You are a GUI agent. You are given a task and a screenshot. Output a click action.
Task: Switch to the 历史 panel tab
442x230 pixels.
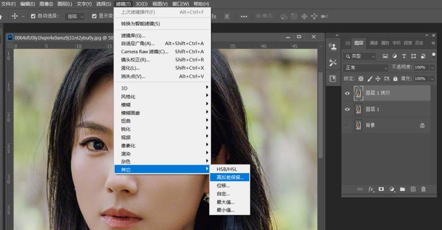click(x=419, y=43)
